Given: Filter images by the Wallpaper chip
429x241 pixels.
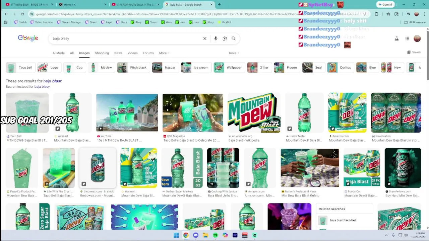Looking at the screenshot, I should coord(229,68).
